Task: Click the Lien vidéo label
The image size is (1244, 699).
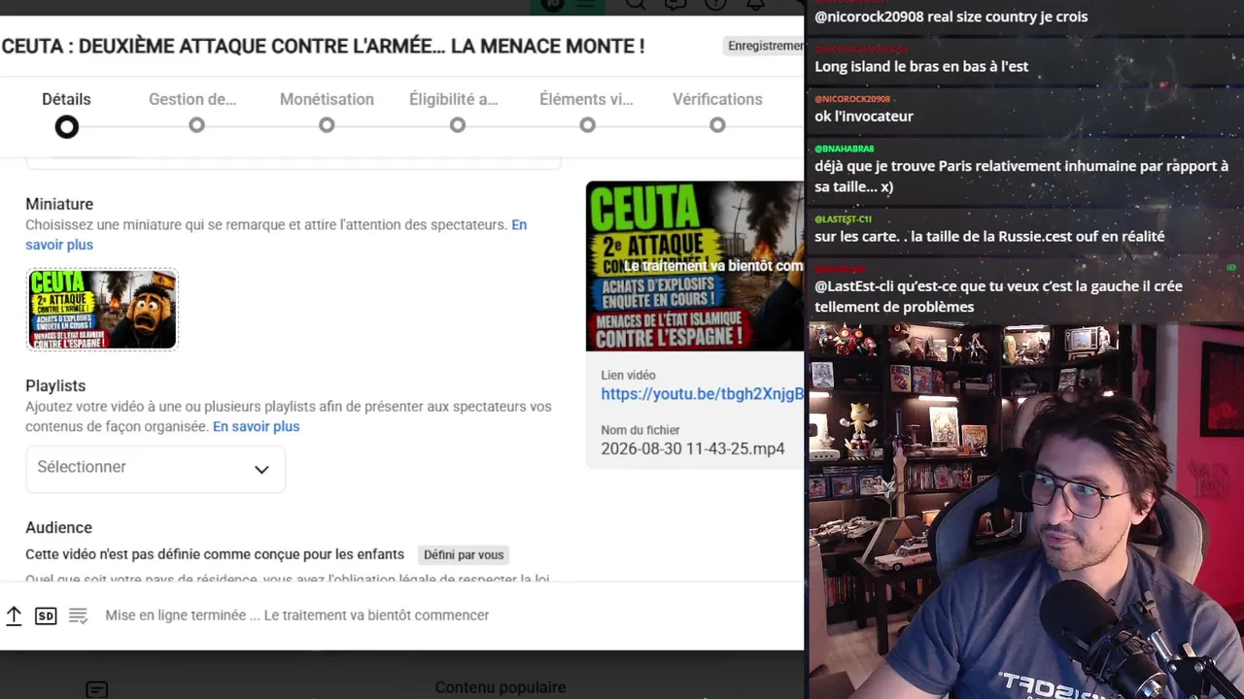Action: [628, 375]
